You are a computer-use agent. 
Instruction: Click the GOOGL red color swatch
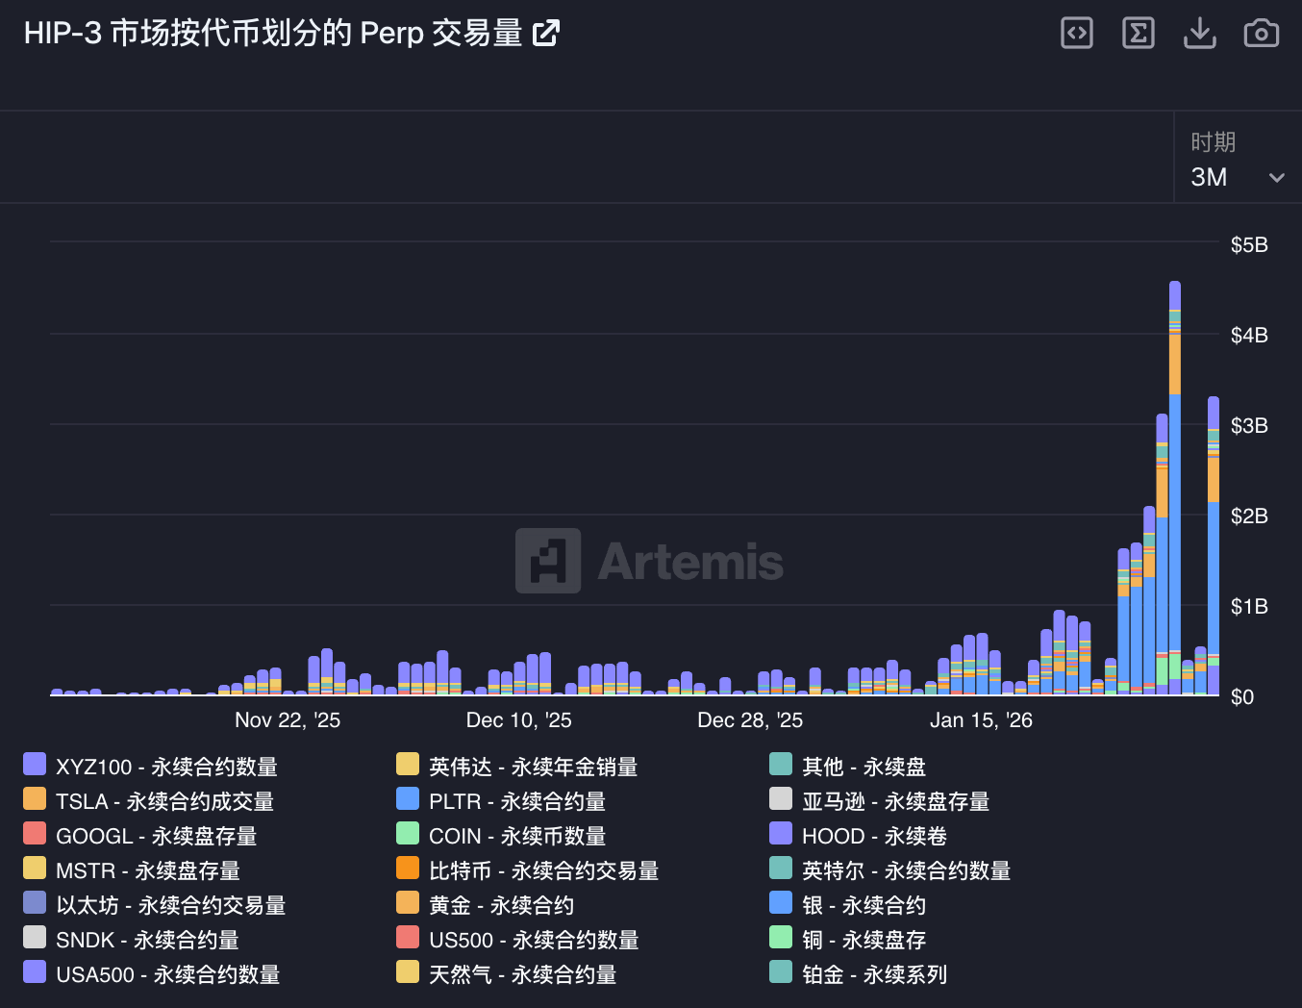pyautogui.click(x=34, y=833)
